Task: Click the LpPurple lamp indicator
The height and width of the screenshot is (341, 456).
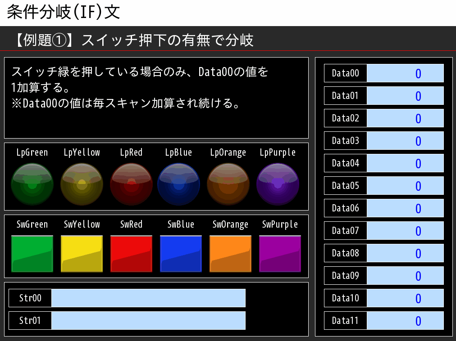Action: point(278,184)
